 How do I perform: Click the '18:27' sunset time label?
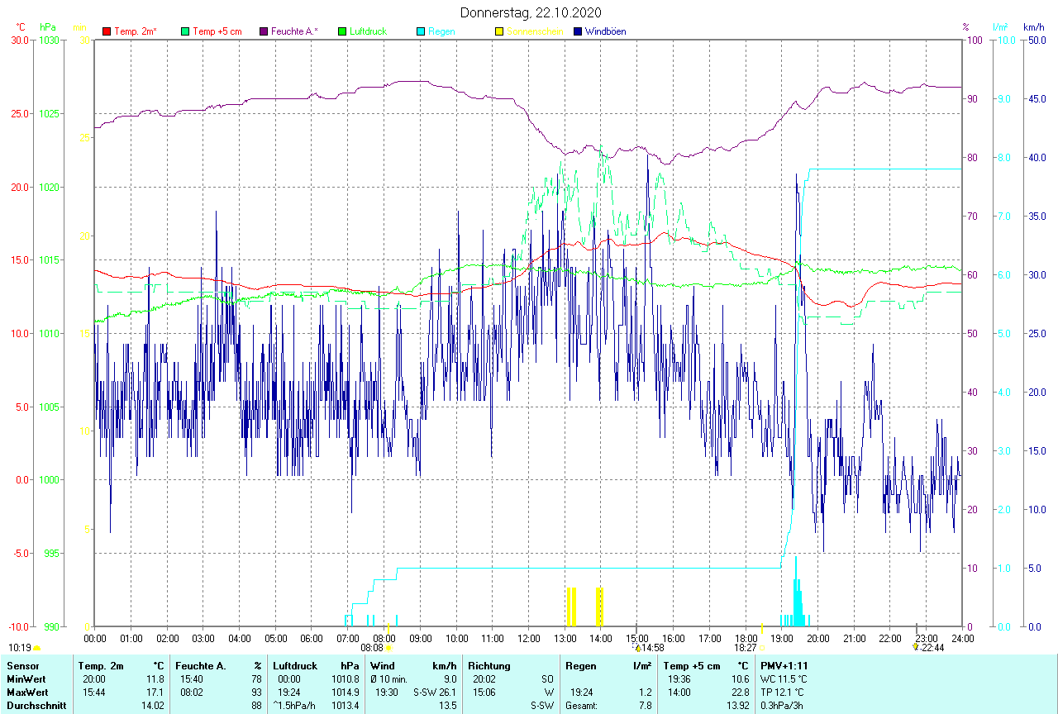click(746, 648)
